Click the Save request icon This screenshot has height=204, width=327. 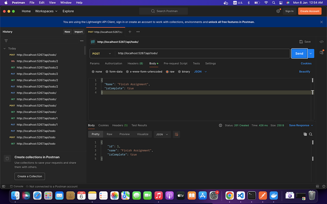tap(301, 42)
